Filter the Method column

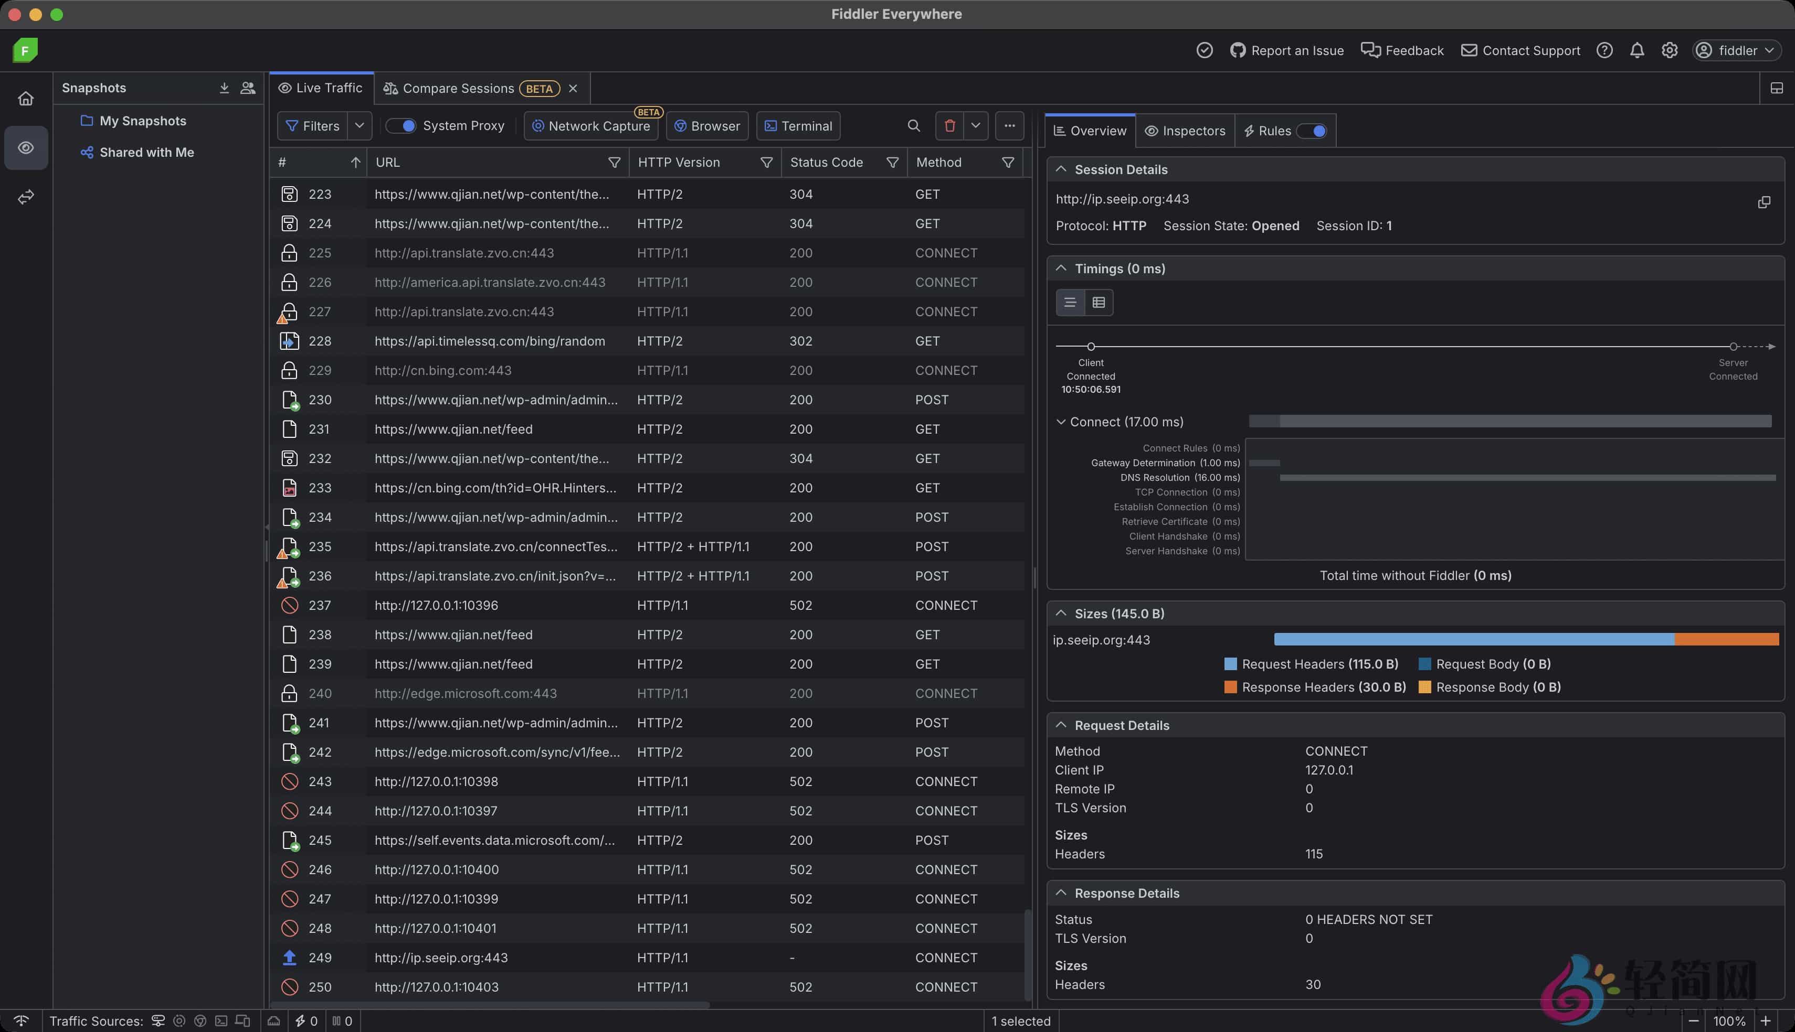pos(1007,163)
